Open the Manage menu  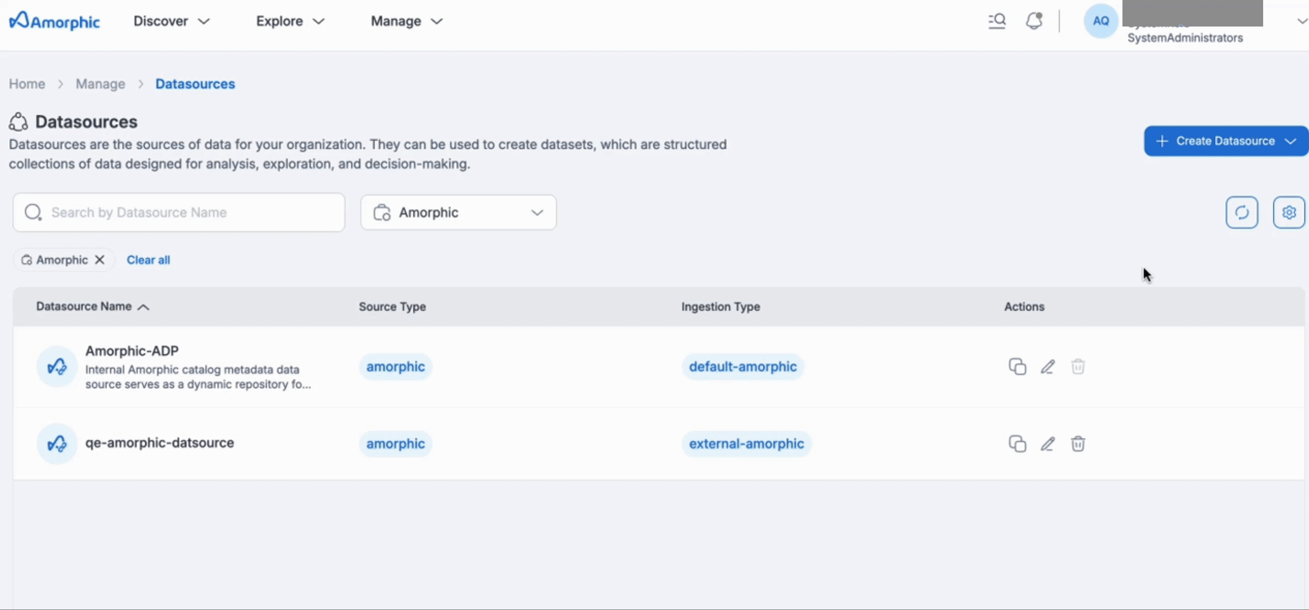tap(407, 21)
